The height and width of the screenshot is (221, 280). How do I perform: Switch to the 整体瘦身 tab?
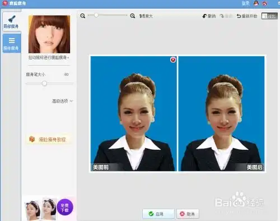tap(12, 43)
